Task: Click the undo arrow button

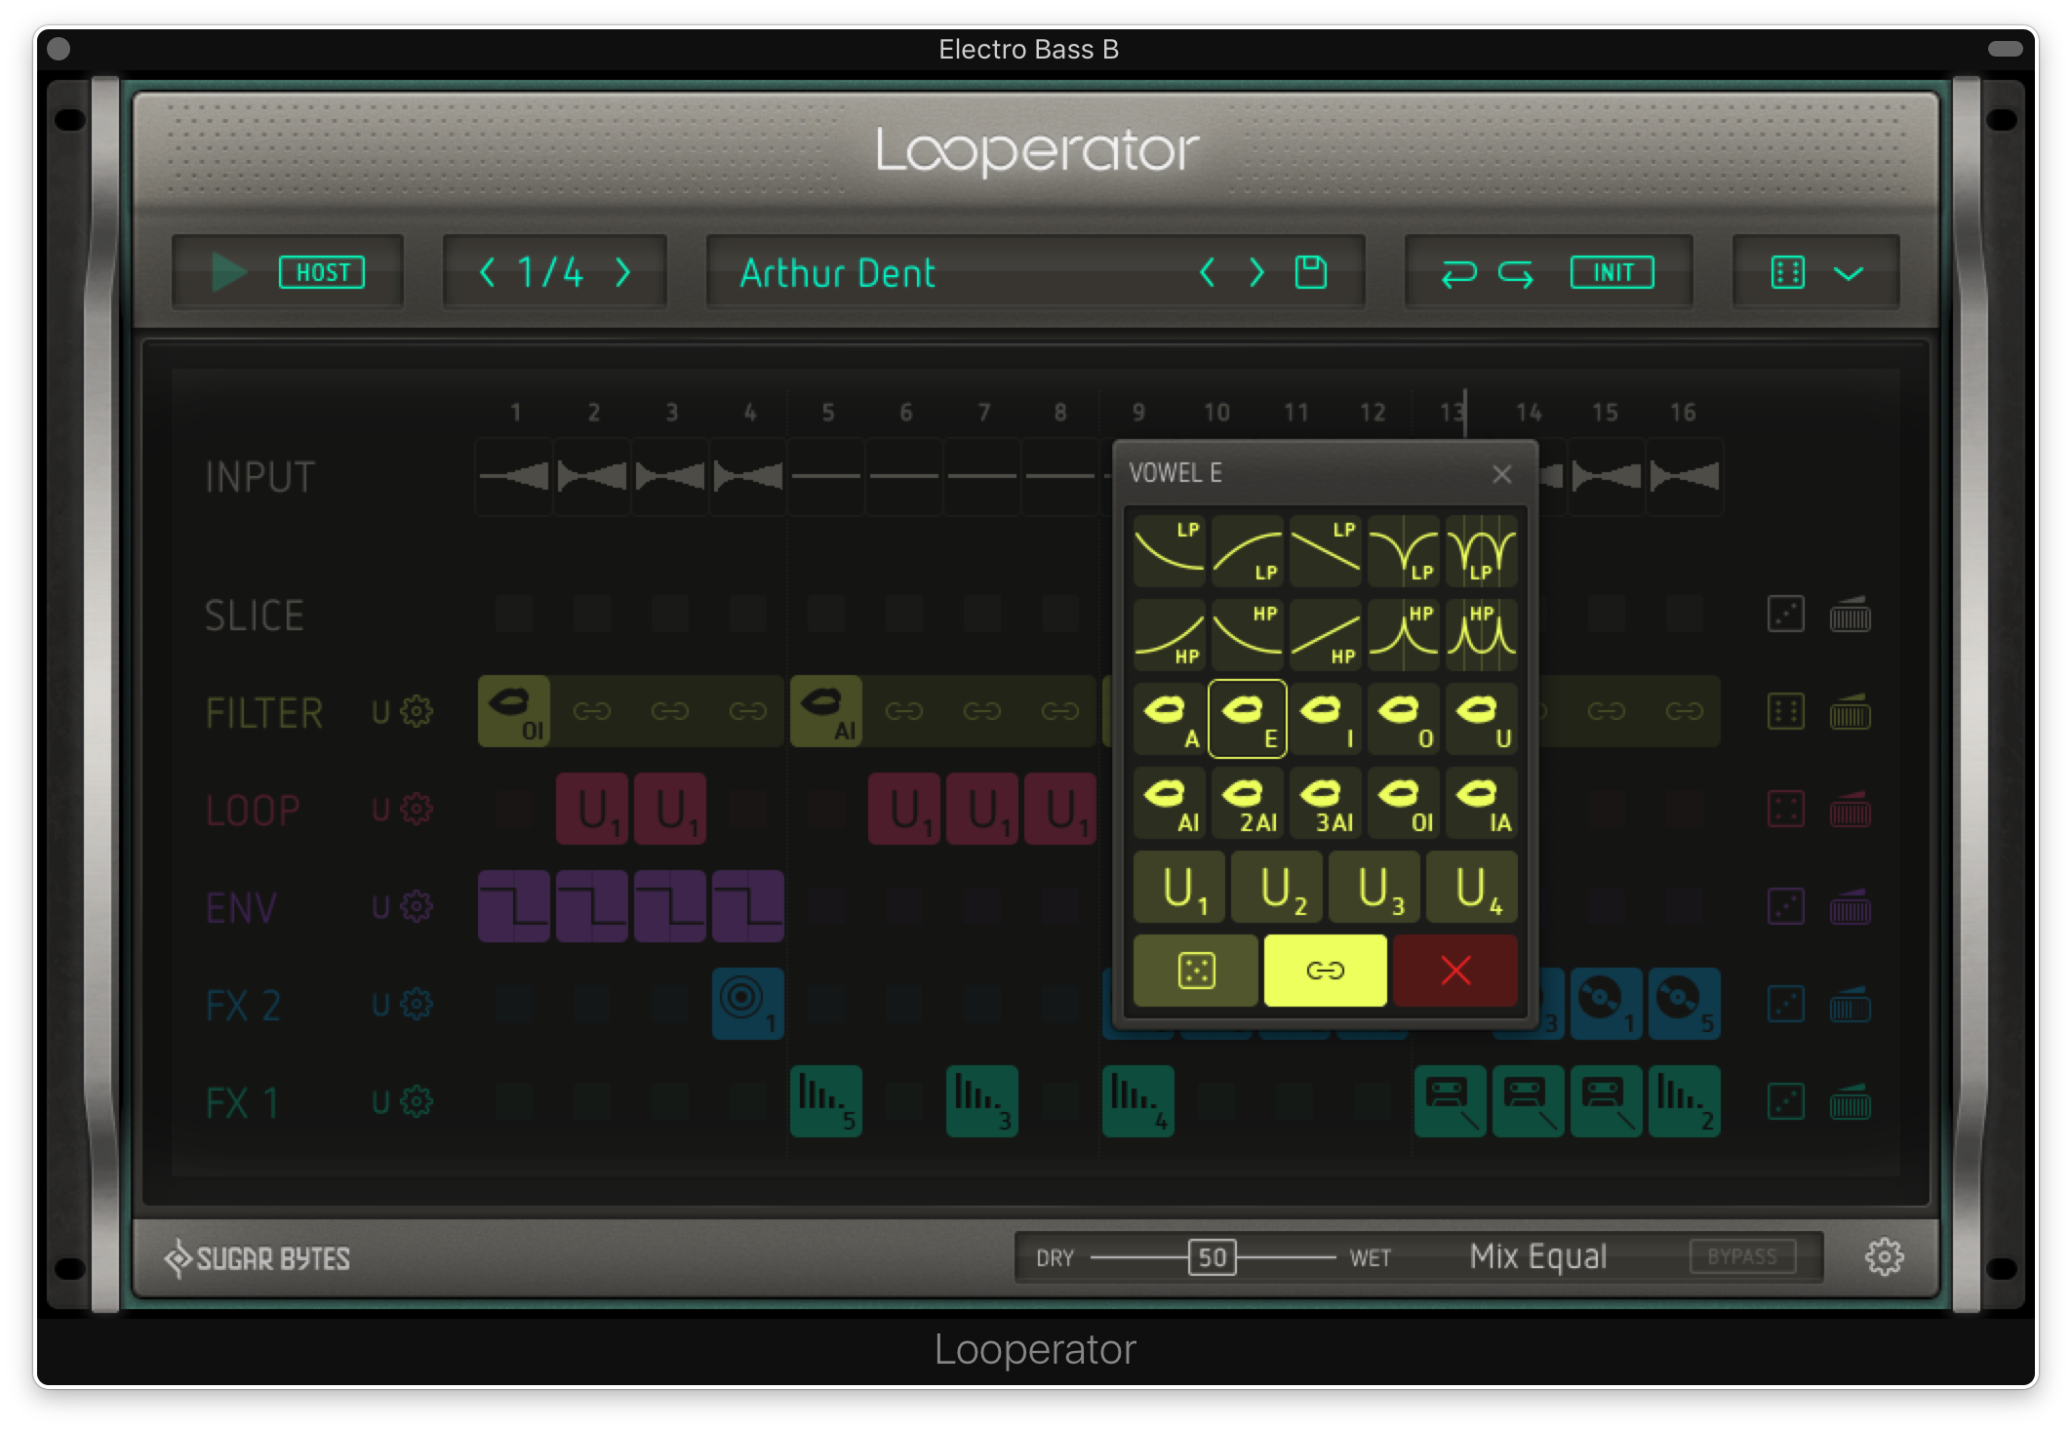Action: (x=1458, y=274)
